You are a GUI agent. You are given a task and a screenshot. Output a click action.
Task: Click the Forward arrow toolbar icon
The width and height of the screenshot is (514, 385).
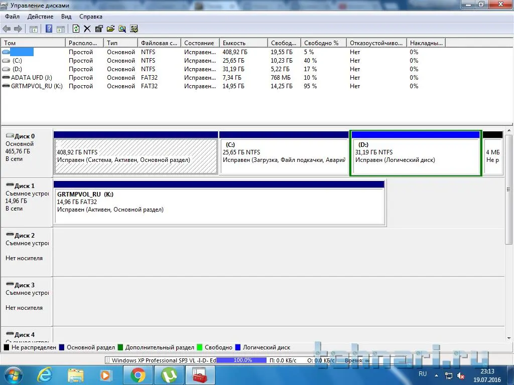18,29
